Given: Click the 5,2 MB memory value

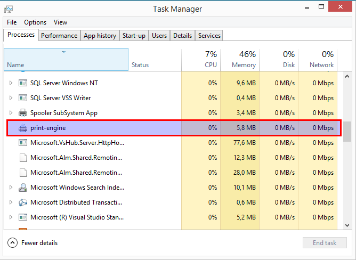Looking at the screenshot, I should point(246,217).
